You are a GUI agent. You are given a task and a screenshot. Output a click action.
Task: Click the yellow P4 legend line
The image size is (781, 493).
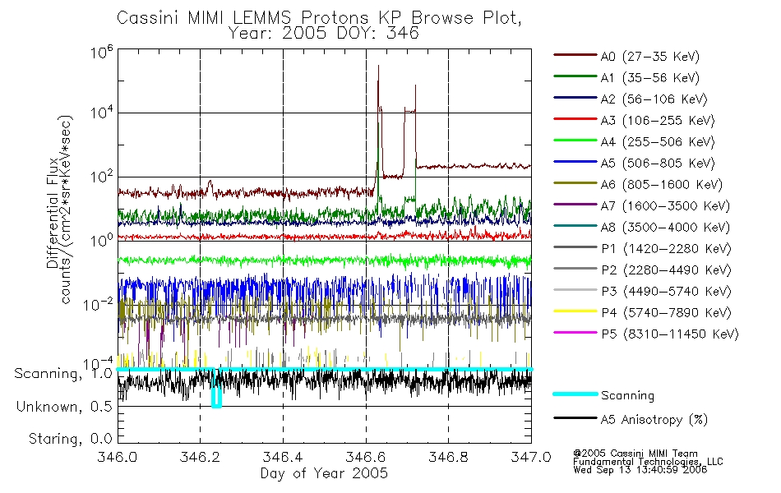[x=575, y=311]
